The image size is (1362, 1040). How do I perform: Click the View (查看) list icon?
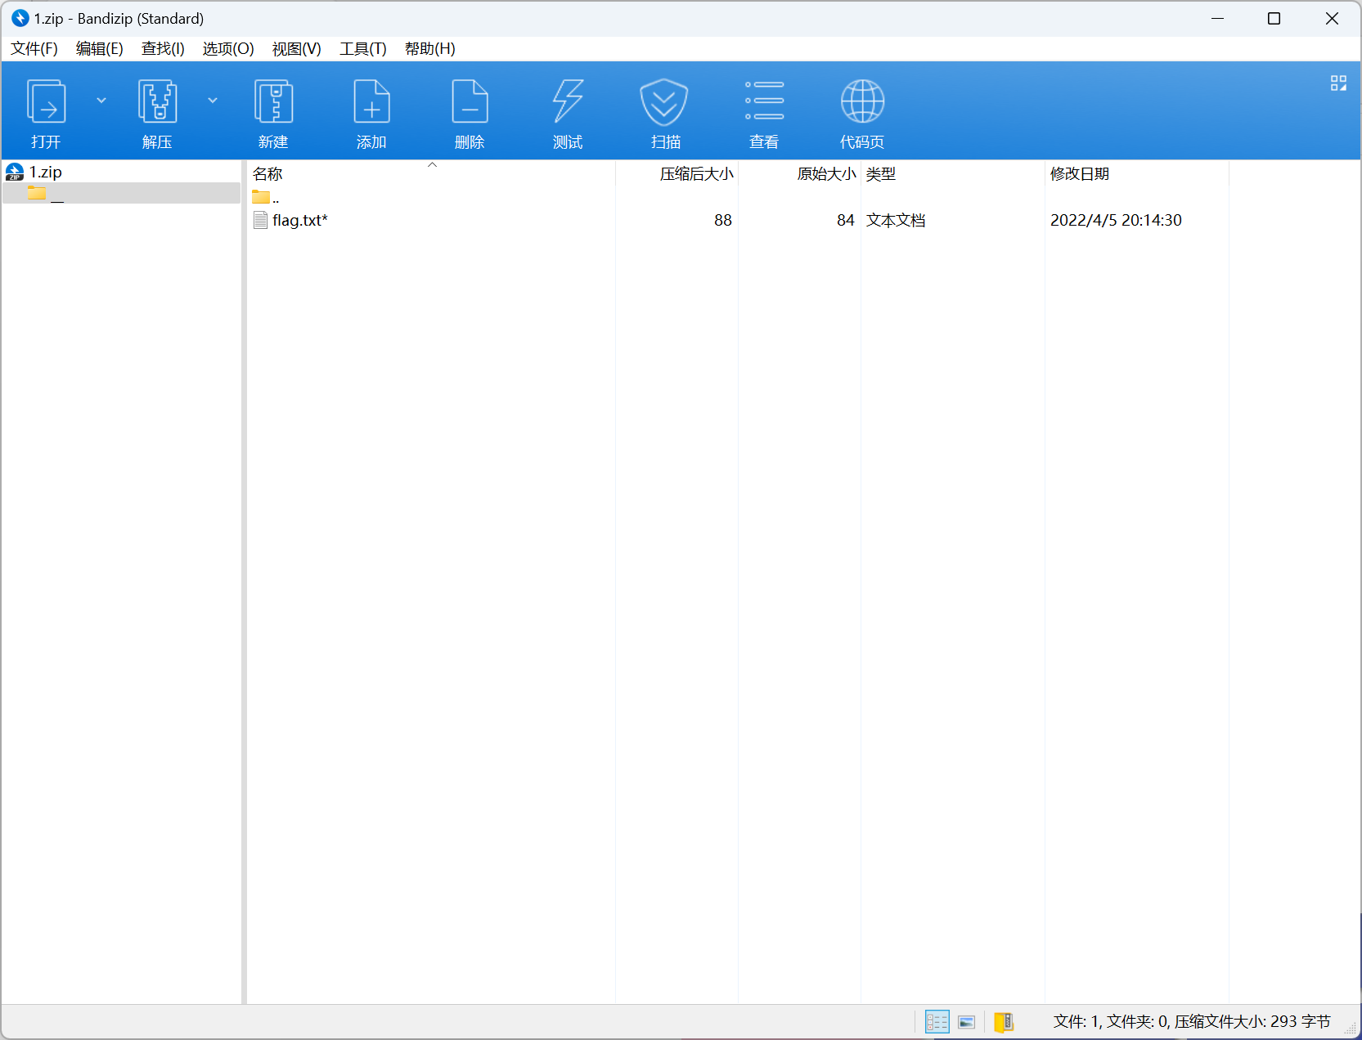tap(764, 101)
